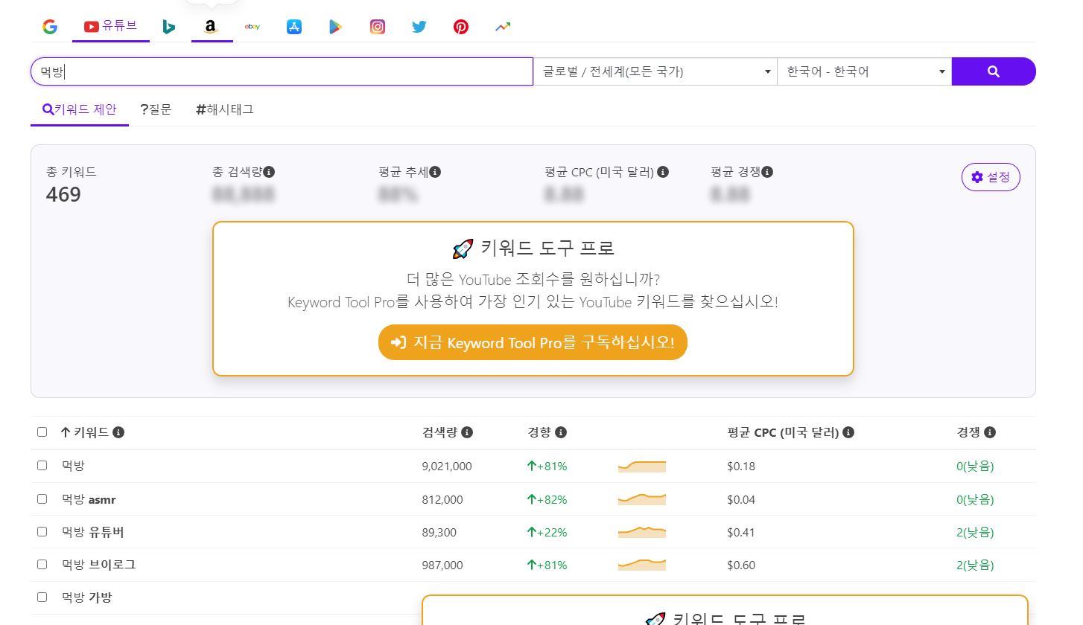Open the 한국어 language dropdown
This screenshot has height=625, width=1083.
(864, 71)
